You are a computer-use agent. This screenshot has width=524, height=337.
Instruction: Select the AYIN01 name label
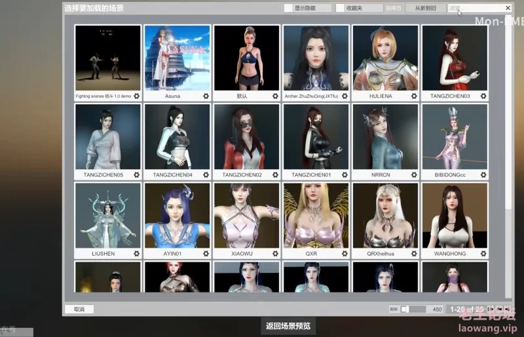[x=172, y=254]
